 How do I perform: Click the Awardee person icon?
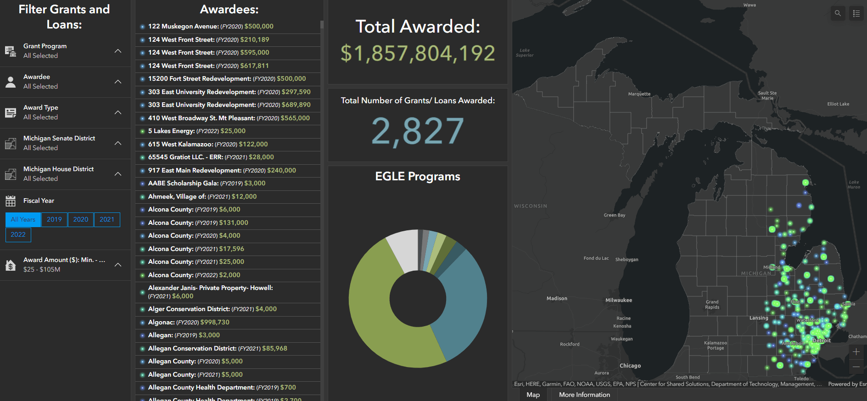click(11, 82)
